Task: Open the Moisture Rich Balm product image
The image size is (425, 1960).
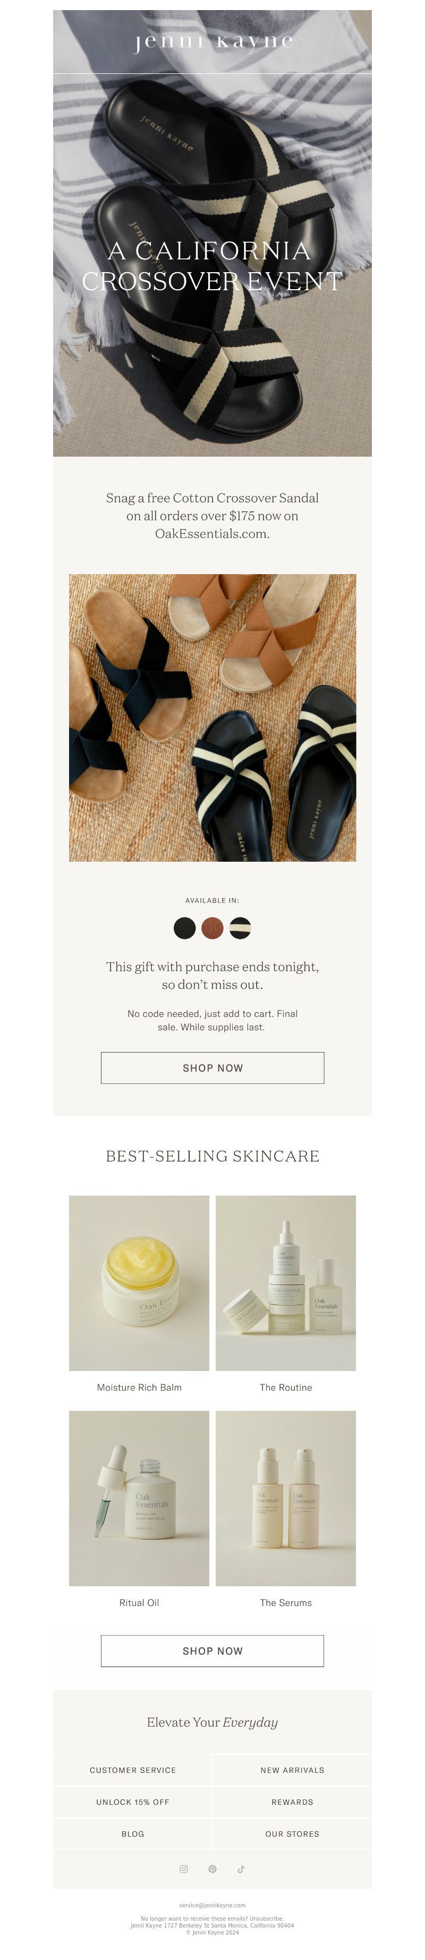Action: [139, 1283]
